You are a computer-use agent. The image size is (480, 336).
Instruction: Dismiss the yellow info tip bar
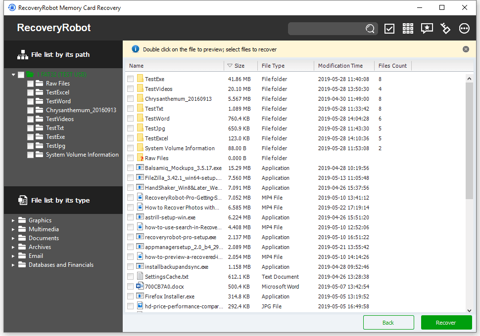(x=466, y=49)
